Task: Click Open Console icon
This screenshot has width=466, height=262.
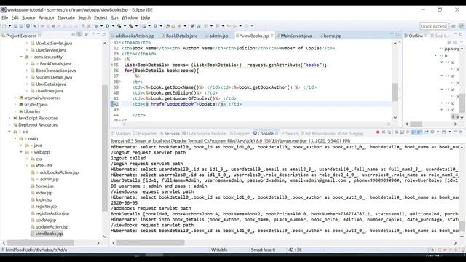Action: [x=443, y=132]
